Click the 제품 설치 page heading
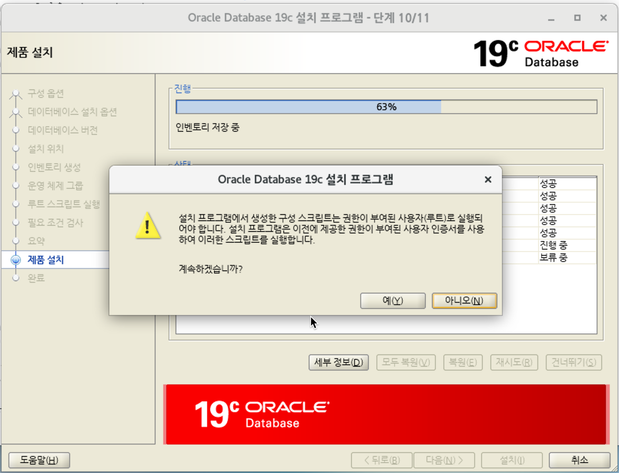Viewport: 619px width, 473px height. (30, 52)
